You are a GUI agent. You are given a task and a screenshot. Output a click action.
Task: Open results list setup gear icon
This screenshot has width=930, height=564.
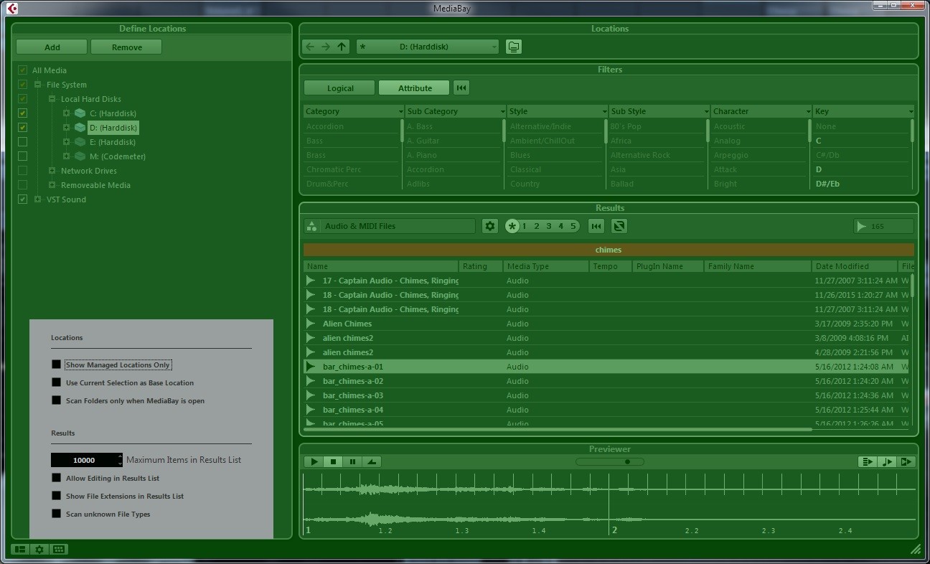(490, 226)
